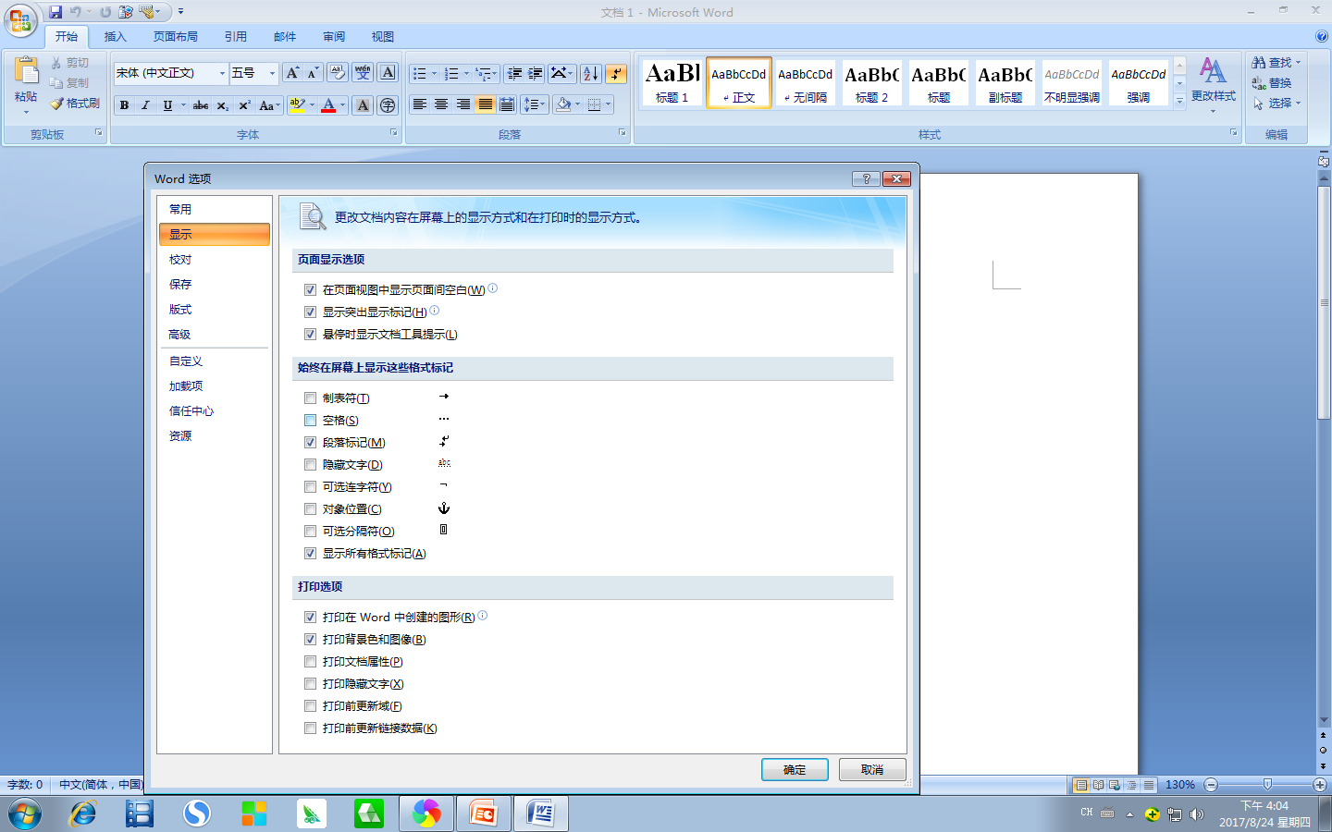Check the 空格 formatting mark option
Viewport: 1332px width, 832px height.
[310, 420]
